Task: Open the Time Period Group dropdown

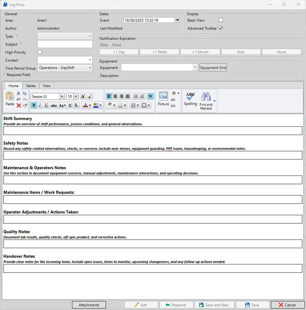Action: click(x=90, y=68)
